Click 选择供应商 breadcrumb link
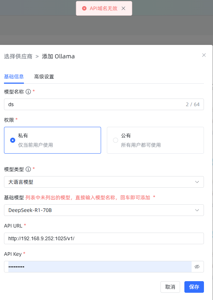Viewport: 213px width, 300px height. tap(18, 57)
